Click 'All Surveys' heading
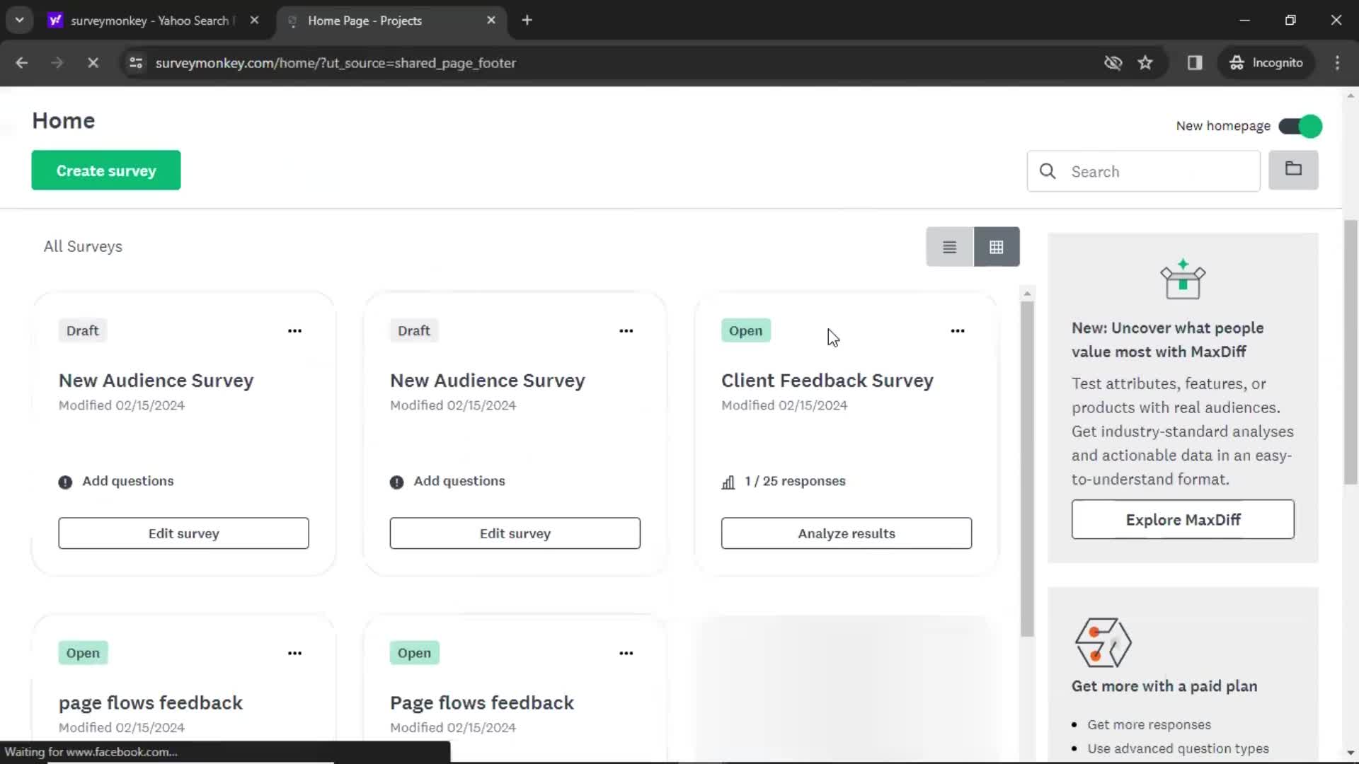Screen dimensions: 1359x764 click(x=83, y=247)
